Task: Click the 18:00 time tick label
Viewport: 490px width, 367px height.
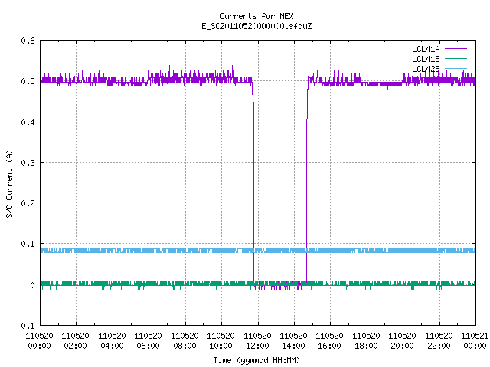Action: 367,346
